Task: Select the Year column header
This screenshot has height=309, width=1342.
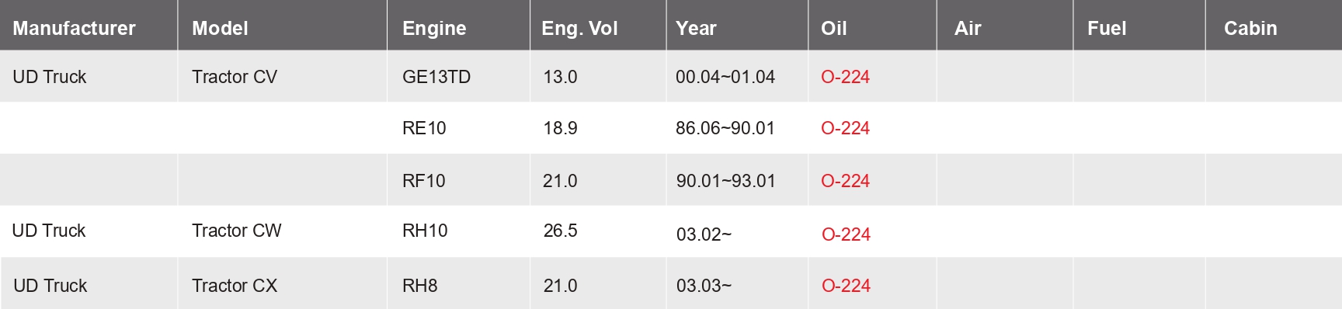Action: [696, 29]
